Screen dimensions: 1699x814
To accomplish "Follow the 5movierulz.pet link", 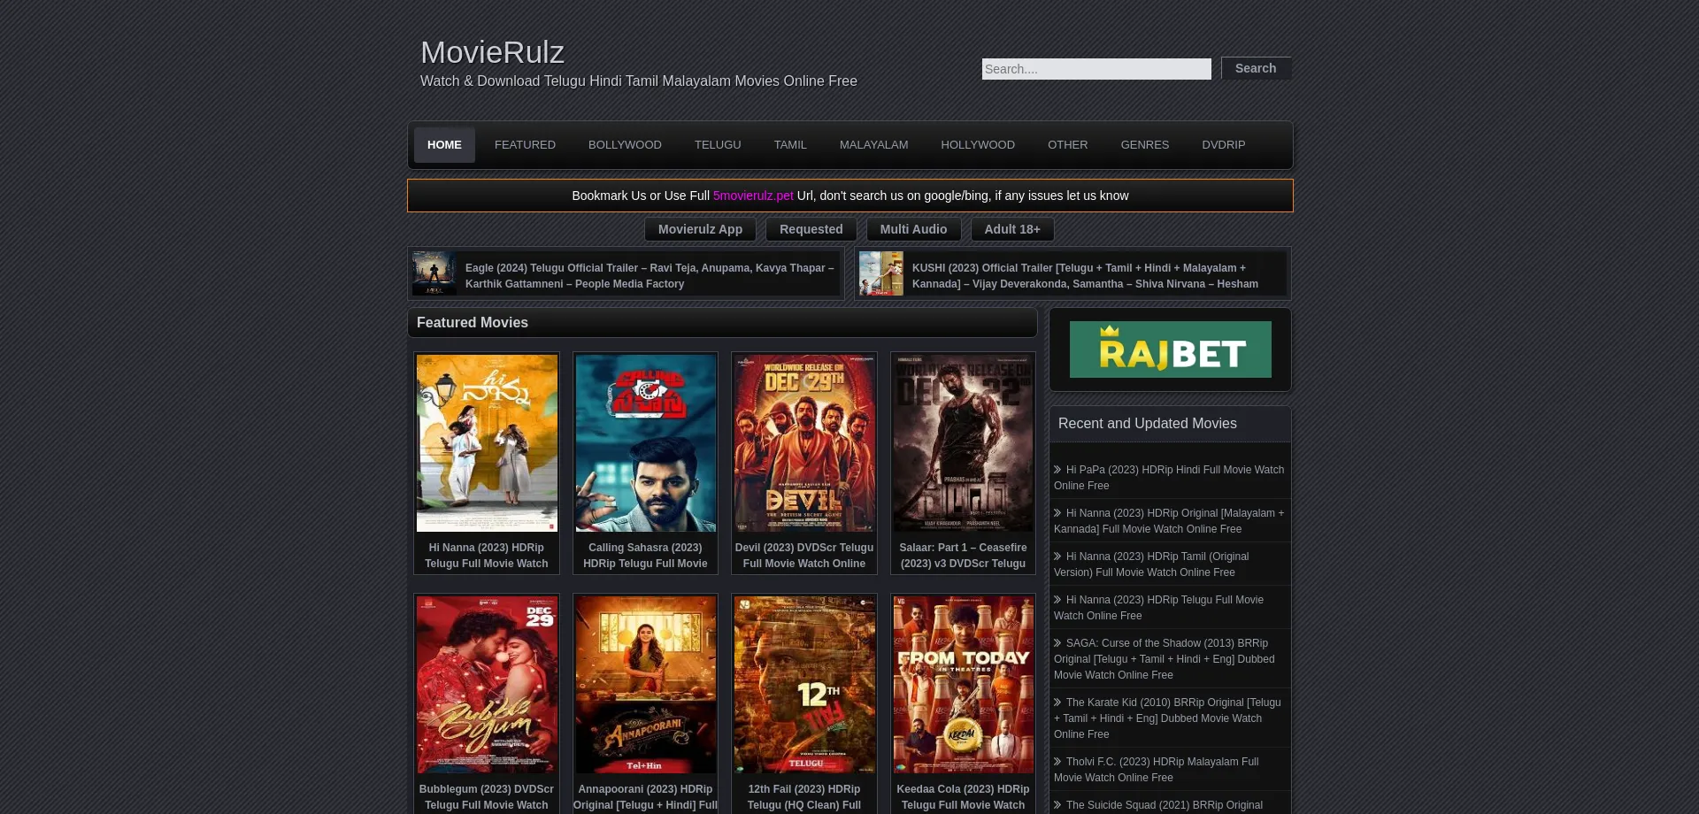I will tap(753, 196).
